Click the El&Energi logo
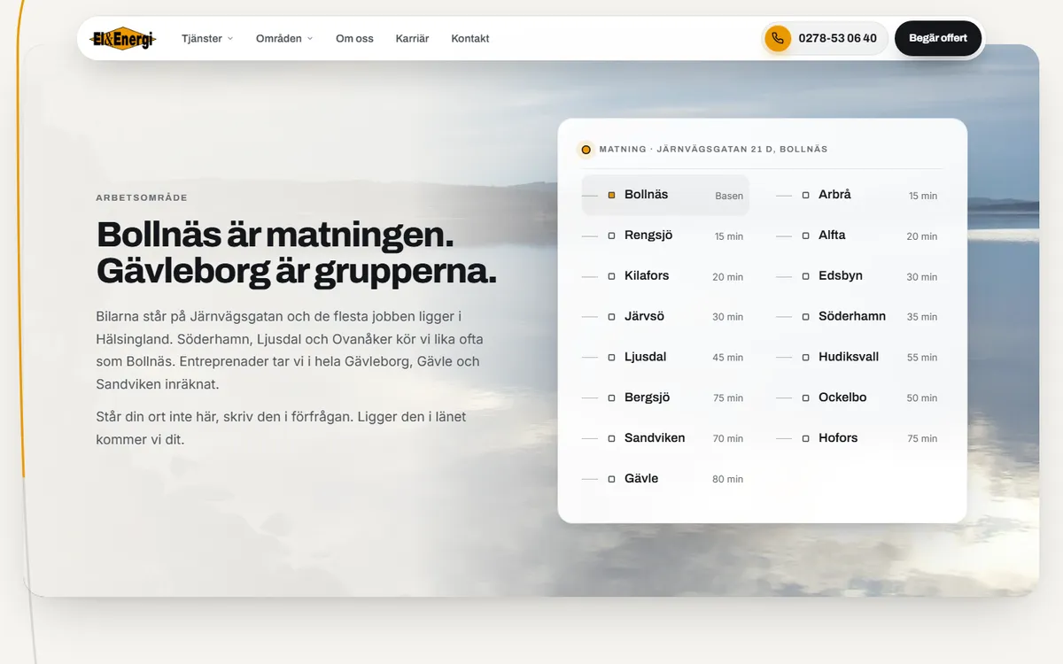 pyautogui.click(x=124, y=38)
